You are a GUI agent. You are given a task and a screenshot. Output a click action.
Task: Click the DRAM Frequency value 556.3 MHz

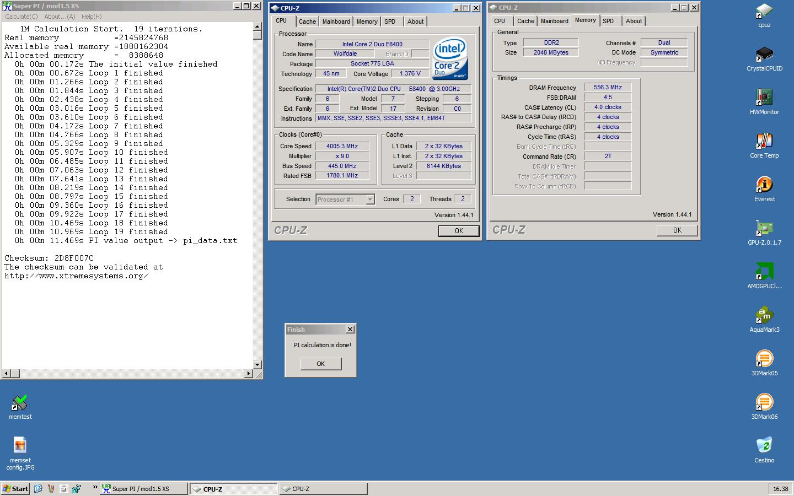(608, 87)
